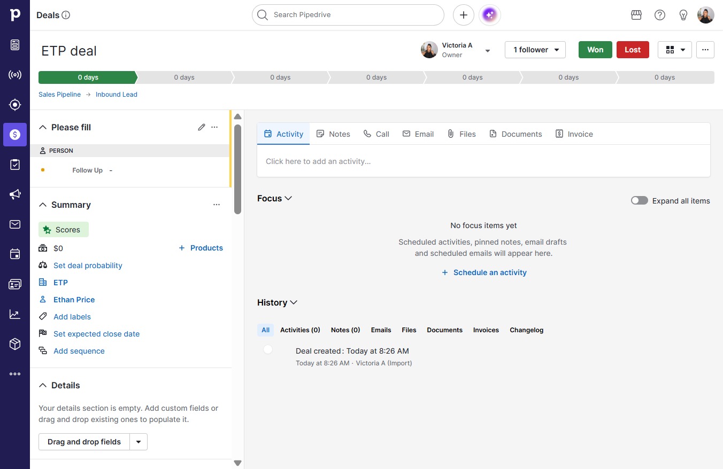Screen dimensions: 723x469
Task: Open Activities calendar icon in sidebar
Action: [15, 254]
